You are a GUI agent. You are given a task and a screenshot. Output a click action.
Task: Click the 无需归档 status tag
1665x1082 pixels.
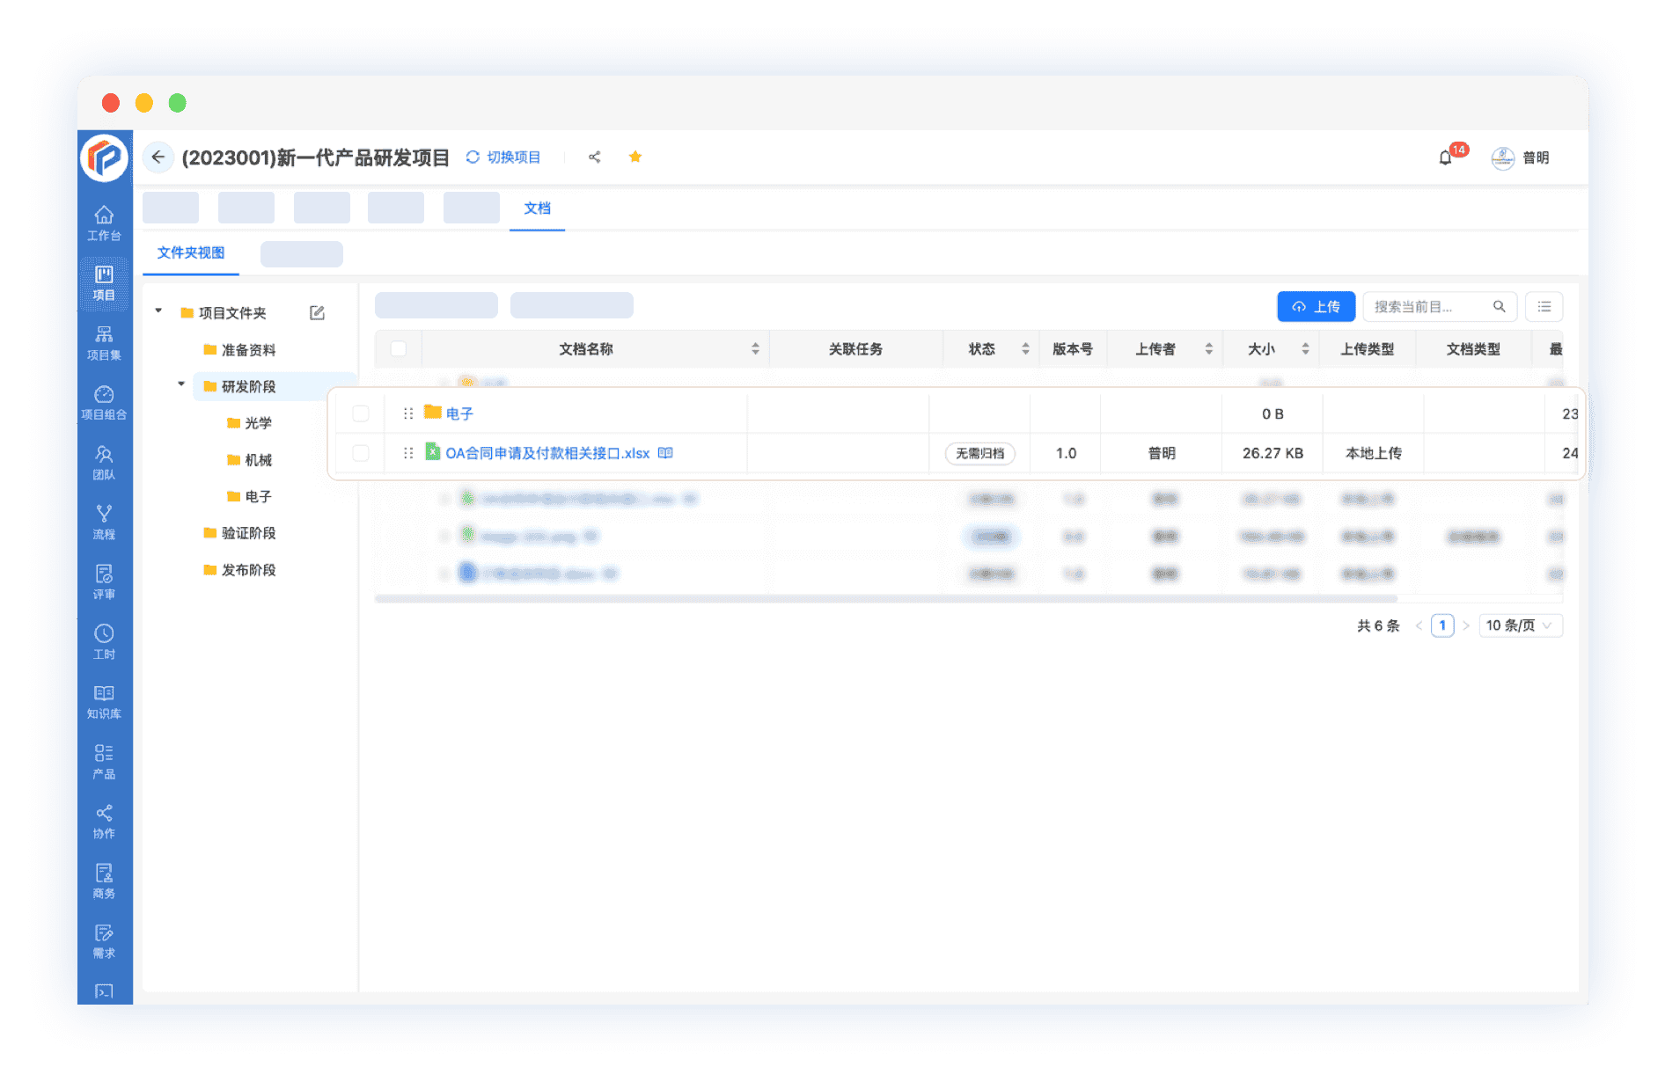(x=980, y=453)
